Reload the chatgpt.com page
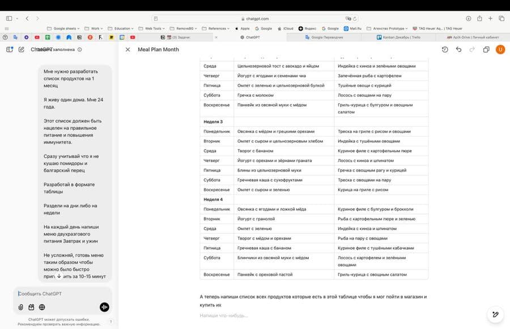The width and height of the screenshot is (510, 329). click(355, 19)
